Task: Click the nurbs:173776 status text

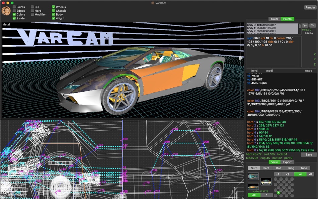Action: [260, 192]
